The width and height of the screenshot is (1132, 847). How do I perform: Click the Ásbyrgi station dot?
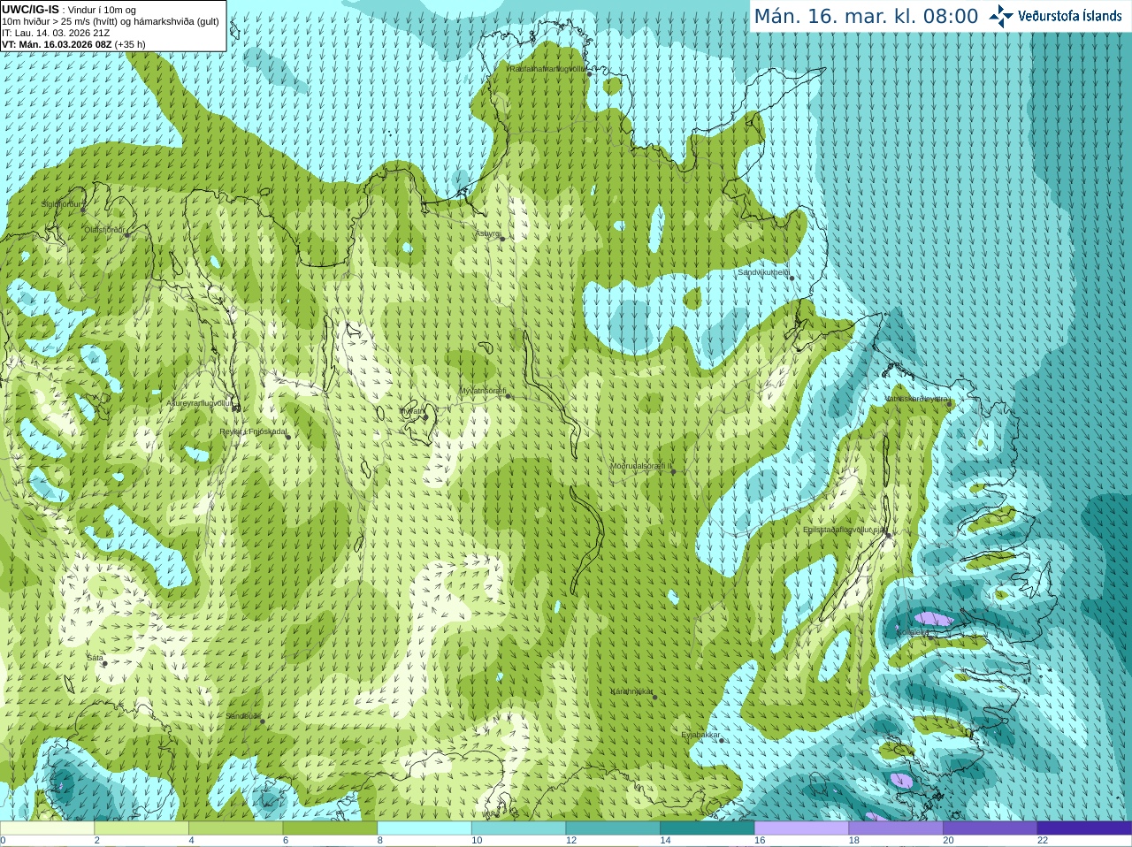point(502,239)
